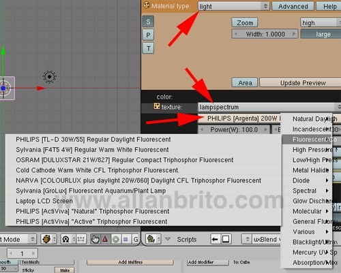Click the G orientation dropdown
The image size is (341, 273).
pos(136,239)
